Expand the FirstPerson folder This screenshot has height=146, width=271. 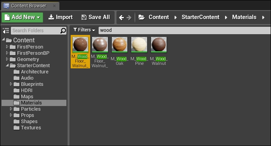pos(7,47)
